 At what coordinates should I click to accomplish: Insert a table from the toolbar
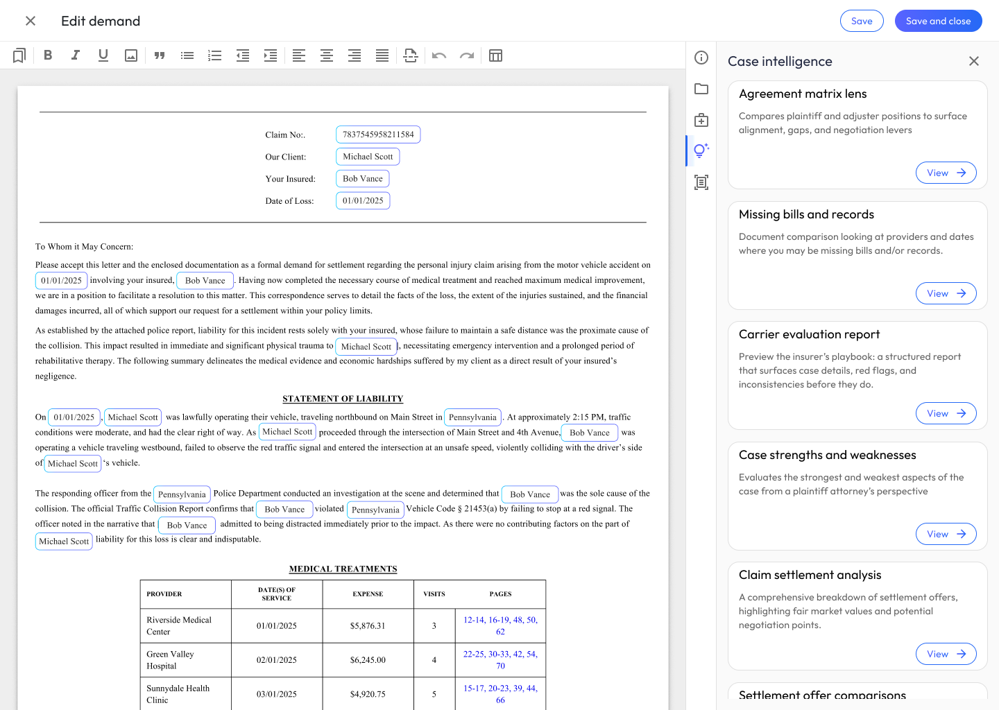point(495,55)
